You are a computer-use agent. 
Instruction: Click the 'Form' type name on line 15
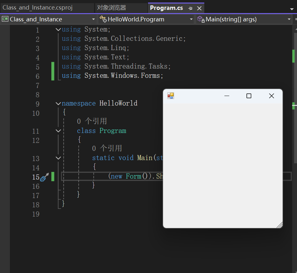pos(134,176)
